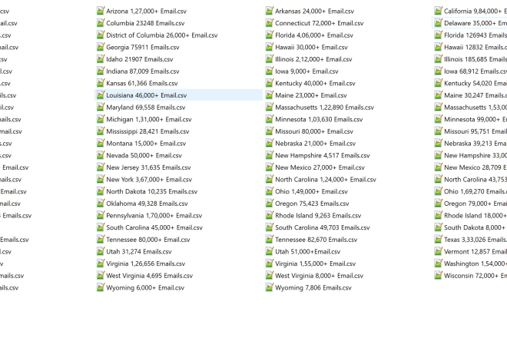This screenshot has height=338, width=507.
Task: Click the icon of Delaware 35,000+ file
Action: tap(438, 23)
